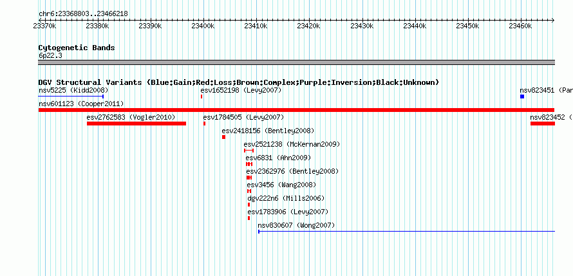Select the red esv2521238 bracket glyph

[249, 151]
